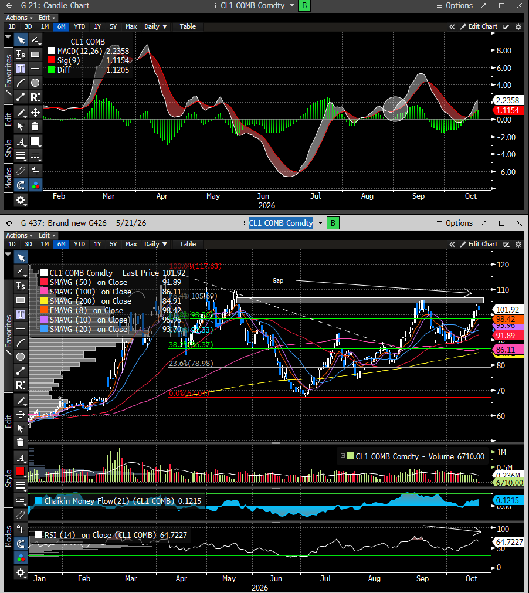Toggle locked crosshair mode in top chart
Screen dimensions: 529x593
pyautogui.click(x=35, y=171)
